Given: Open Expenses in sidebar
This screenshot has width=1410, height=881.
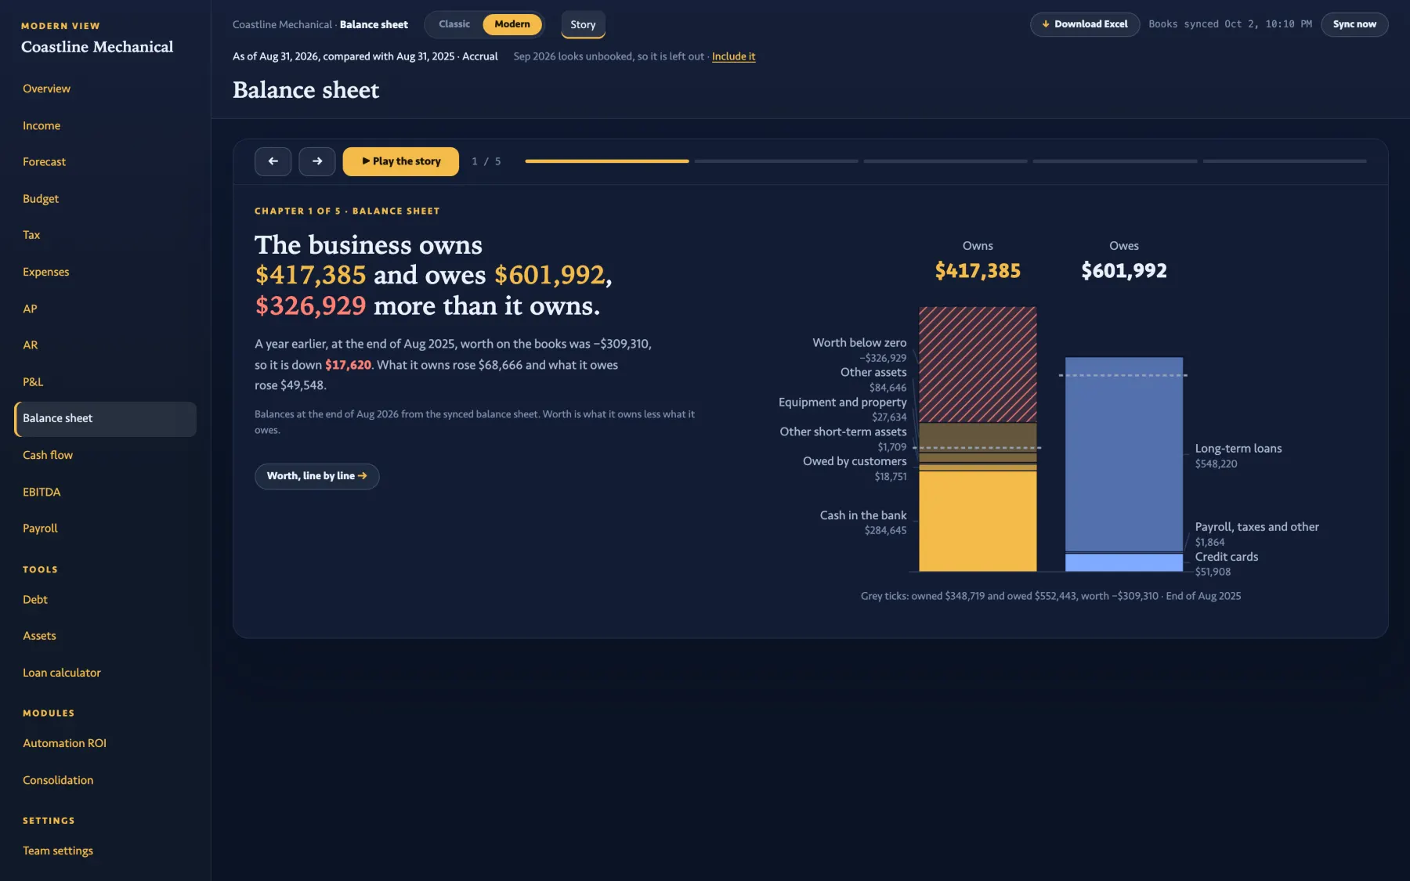Looking at the screenshot, I should [105, 272].
